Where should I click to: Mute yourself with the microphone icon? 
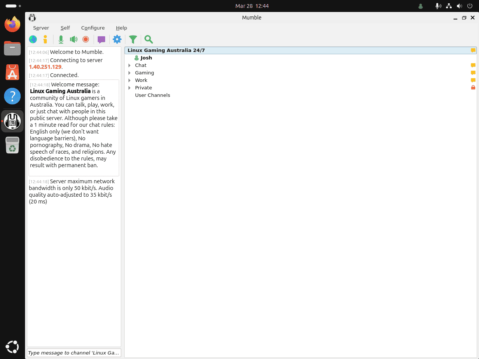[61, 39]
